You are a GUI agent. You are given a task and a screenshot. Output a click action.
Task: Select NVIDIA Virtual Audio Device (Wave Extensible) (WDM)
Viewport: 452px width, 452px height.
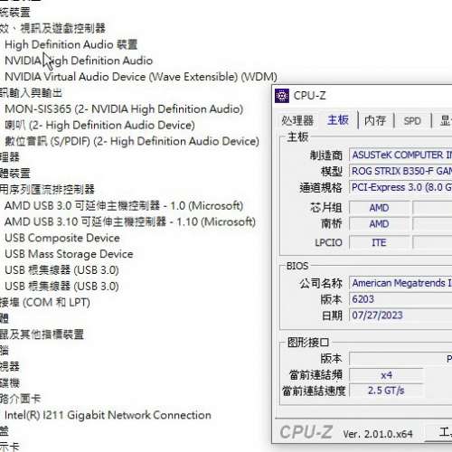pyautogui.click(x=141, y=77)
